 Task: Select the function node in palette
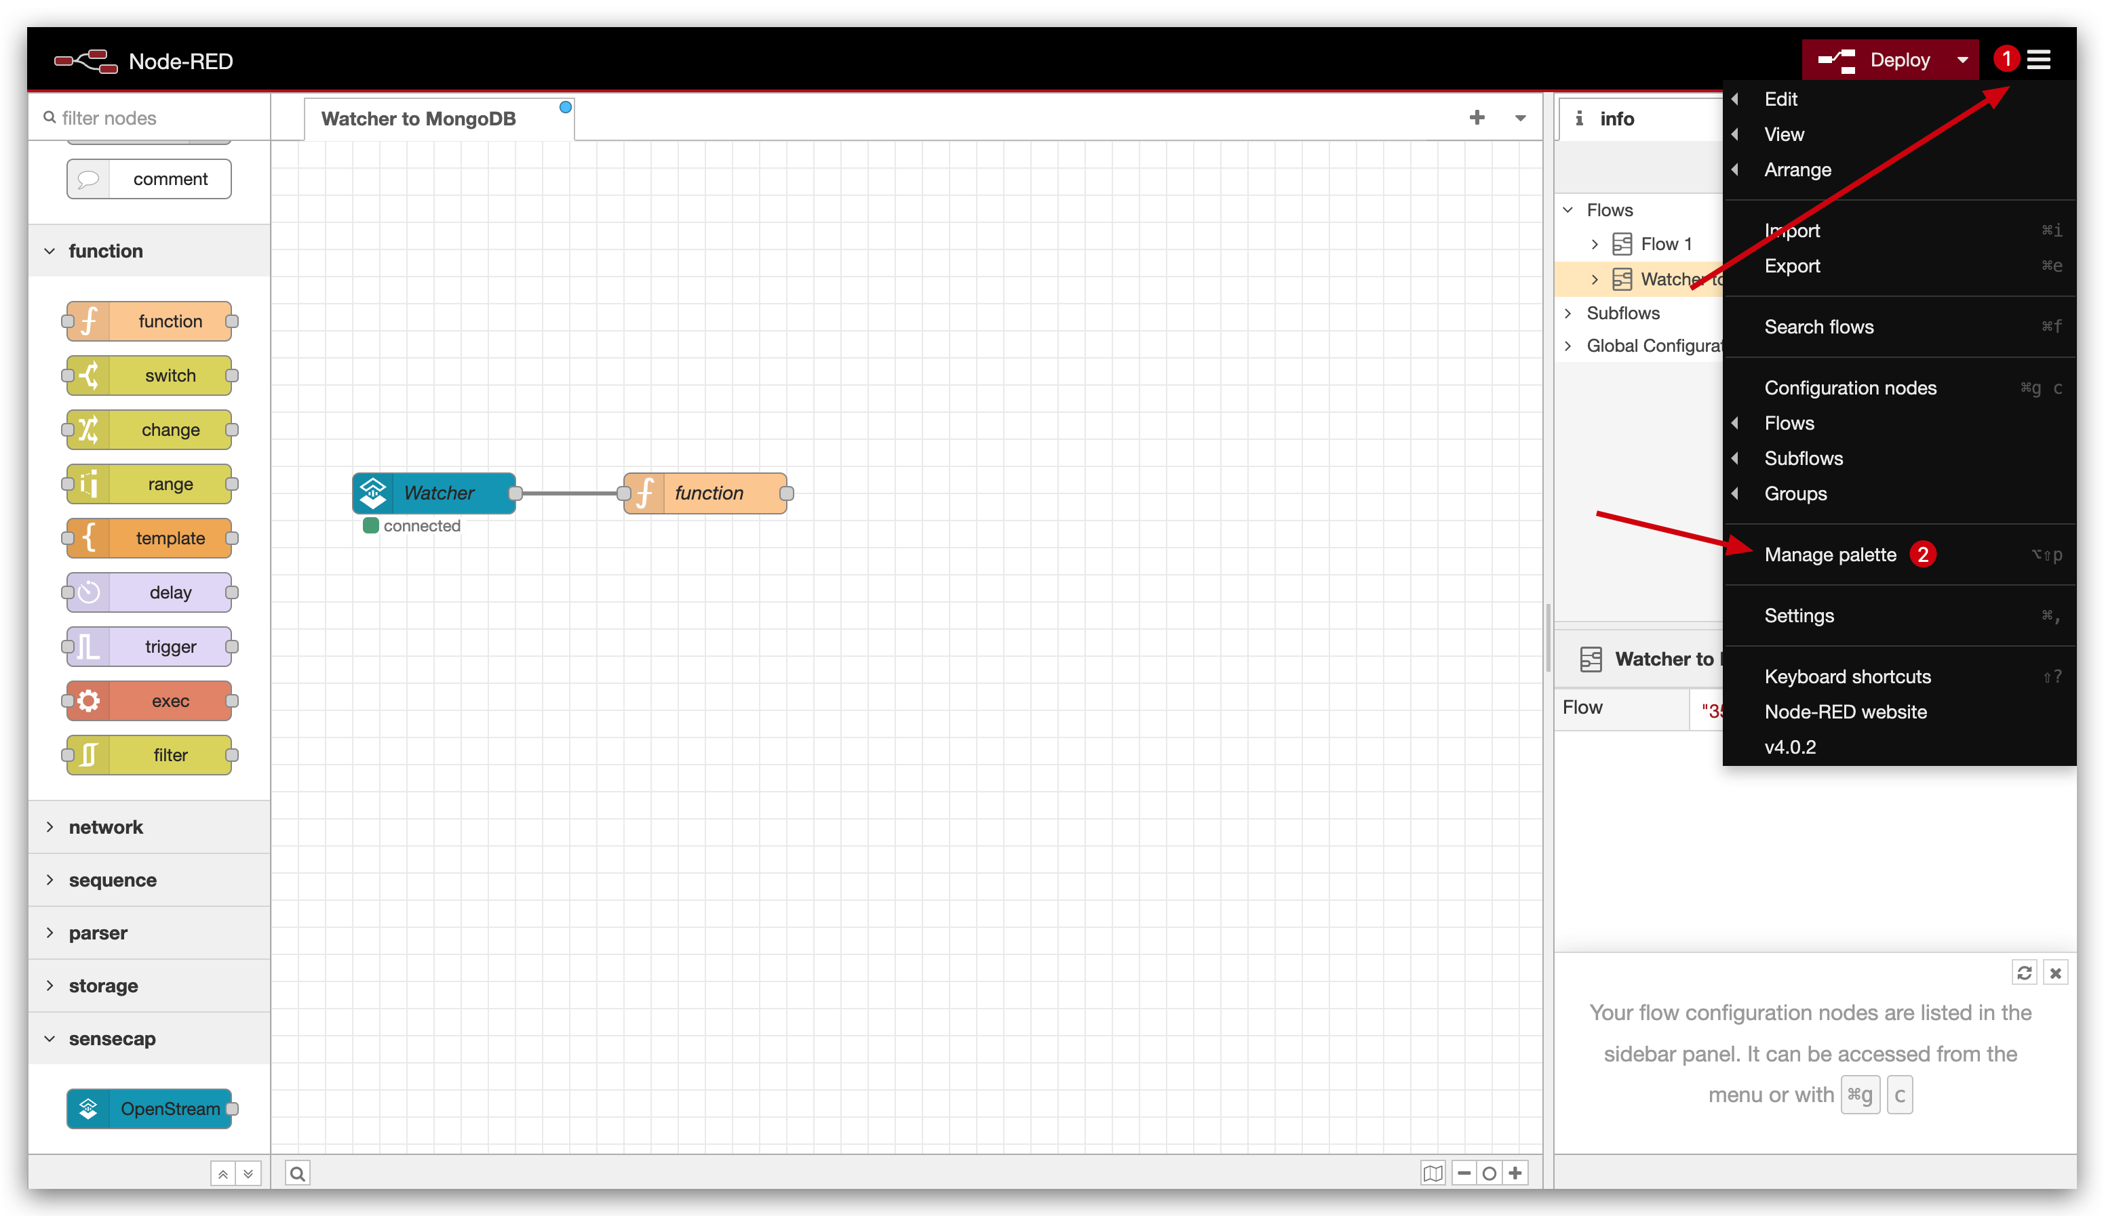click(x=149, y=321)
